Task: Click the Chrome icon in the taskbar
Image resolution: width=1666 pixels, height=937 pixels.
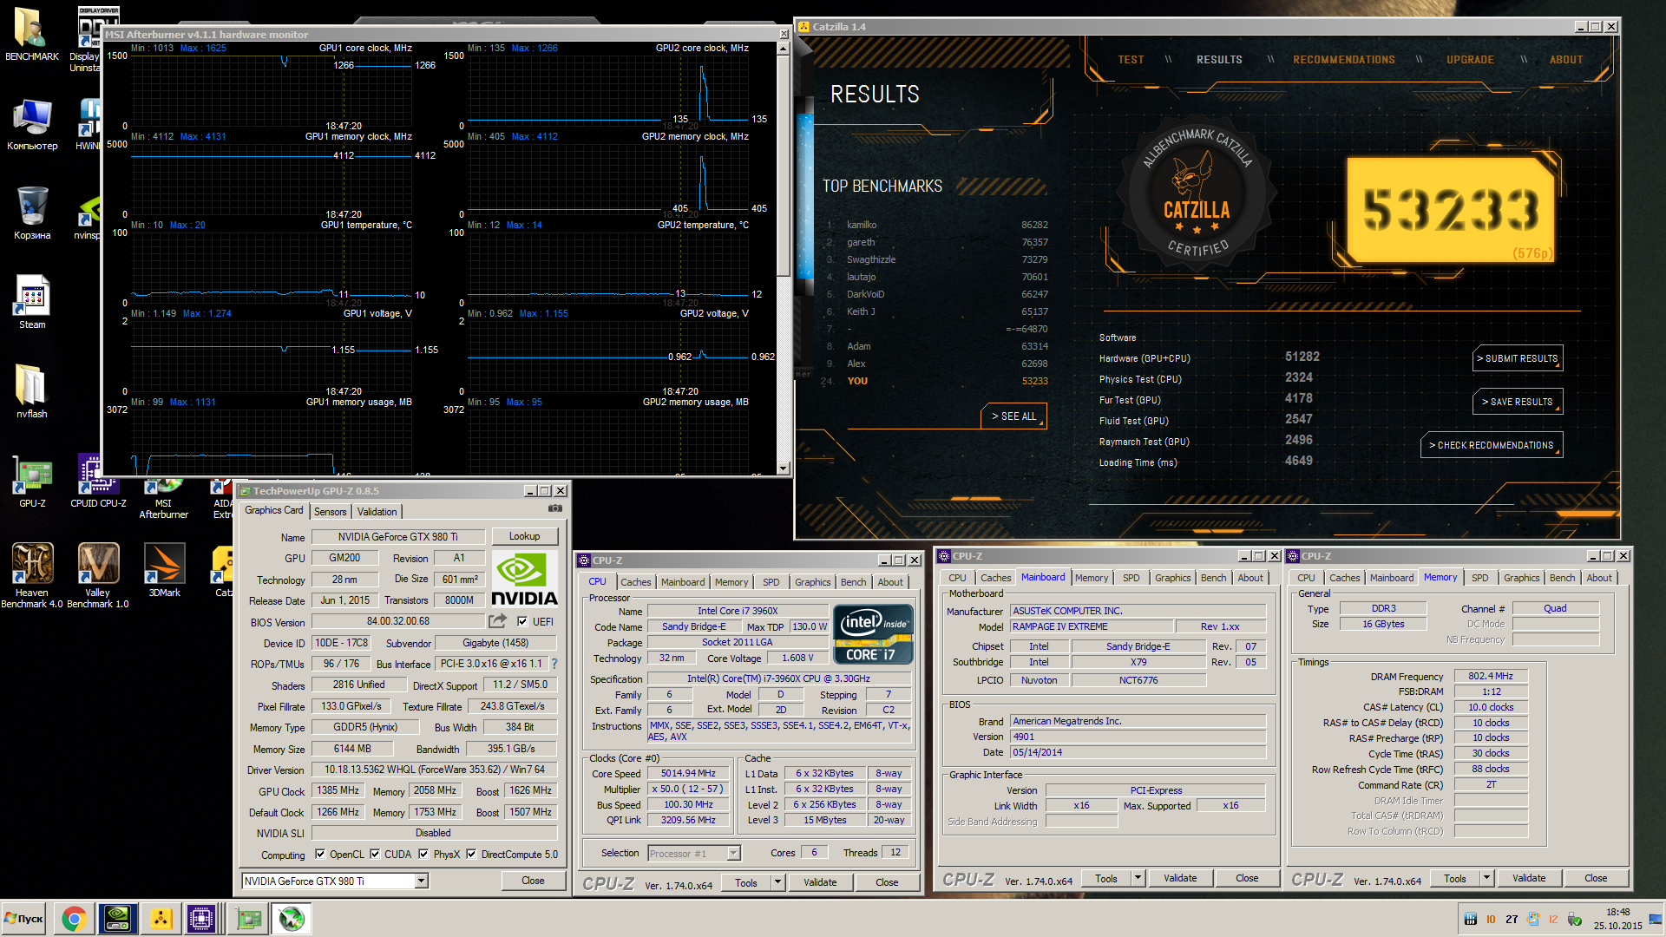Action: (x=74, y=919)
